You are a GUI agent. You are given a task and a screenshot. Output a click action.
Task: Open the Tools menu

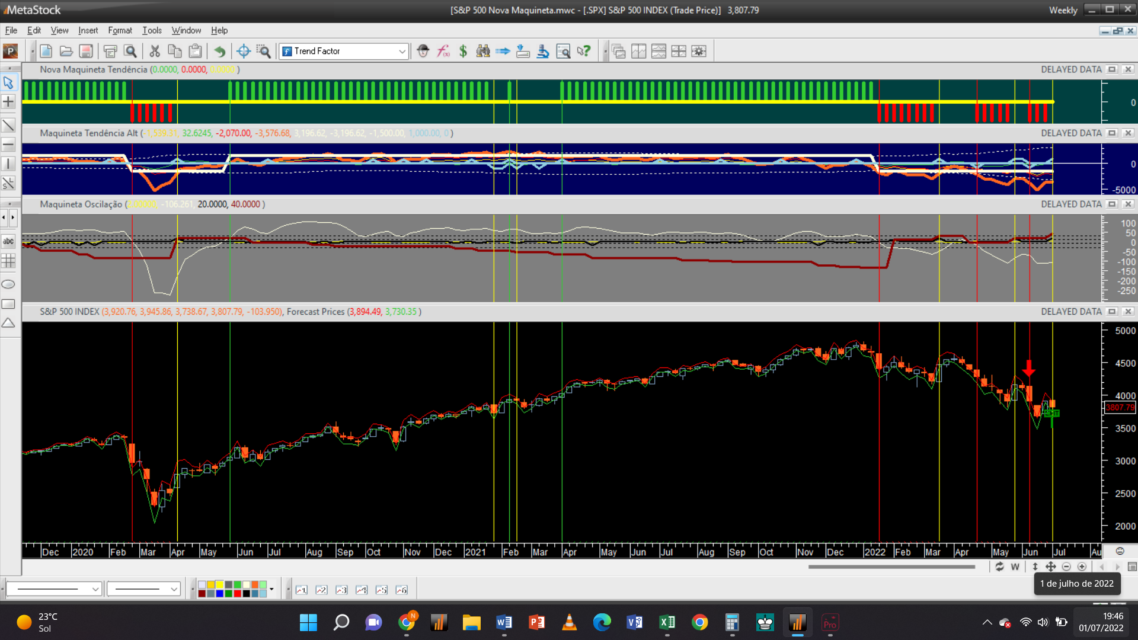152,30
